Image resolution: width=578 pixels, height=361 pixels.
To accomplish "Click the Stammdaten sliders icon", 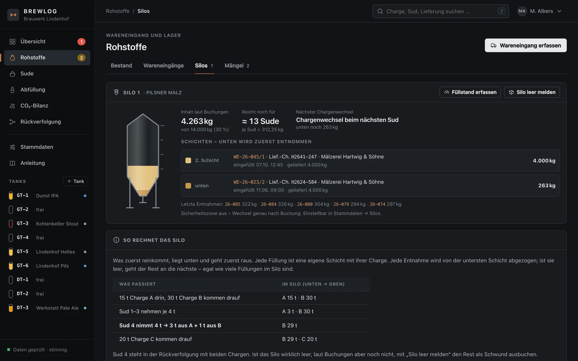I will tap(12, 147).
